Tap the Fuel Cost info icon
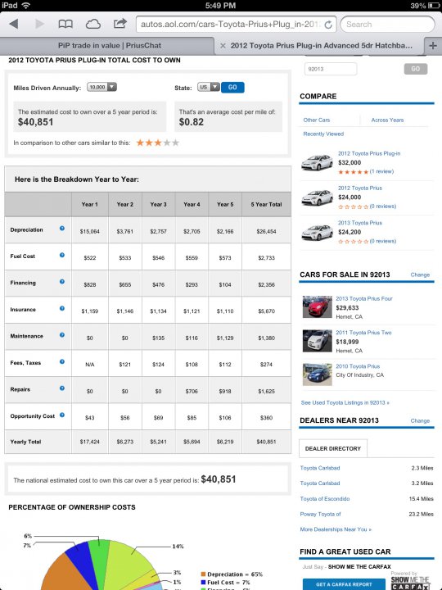Screen dimensions: 442x590 coord(62,255)
